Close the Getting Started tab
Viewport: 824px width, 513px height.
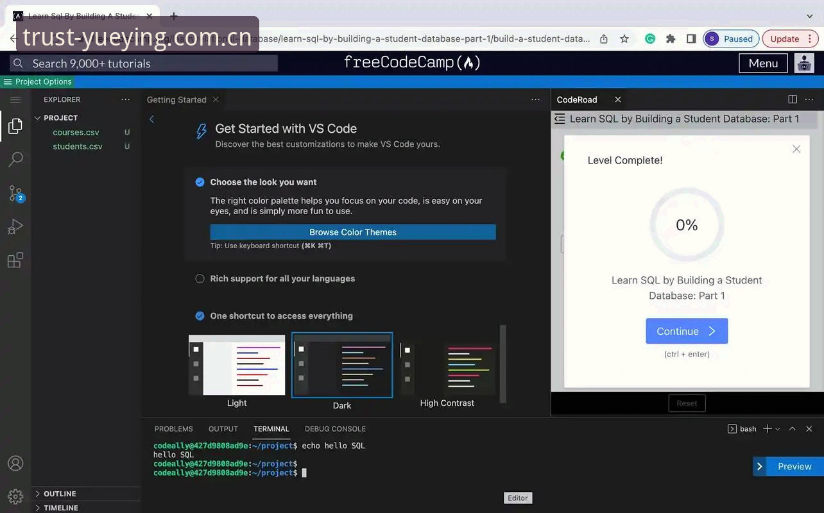click(x=216, y=99)
